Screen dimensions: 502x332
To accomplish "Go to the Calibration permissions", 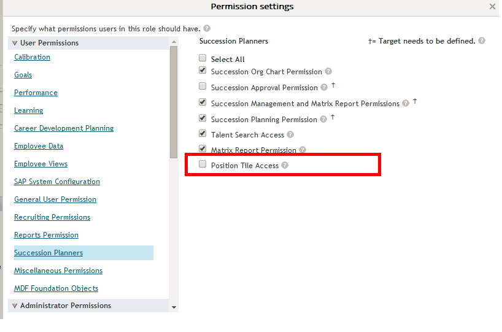I will click(32, 57).
